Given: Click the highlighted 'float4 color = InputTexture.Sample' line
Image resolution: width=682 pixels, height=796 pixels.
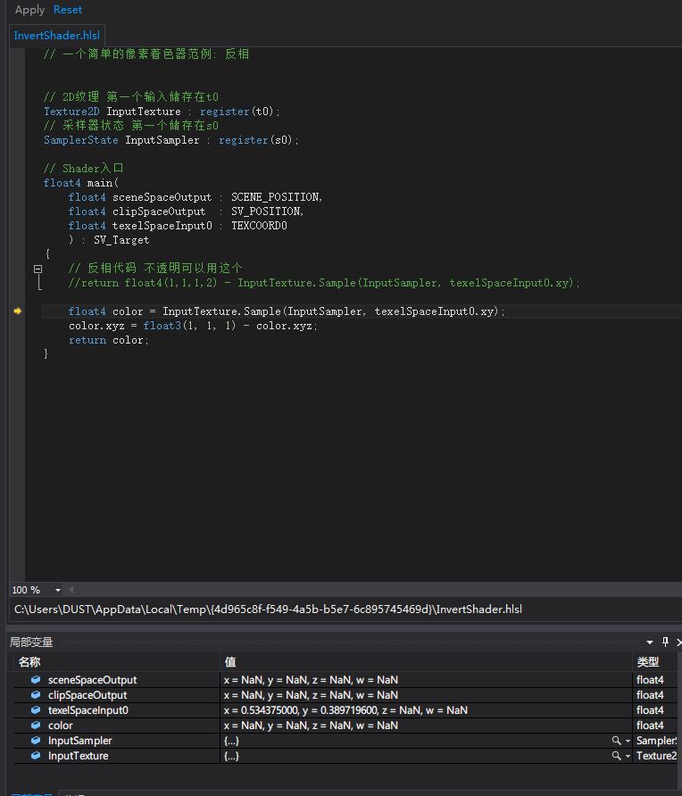Looking at the screenshot, I should tap(287, 311).
